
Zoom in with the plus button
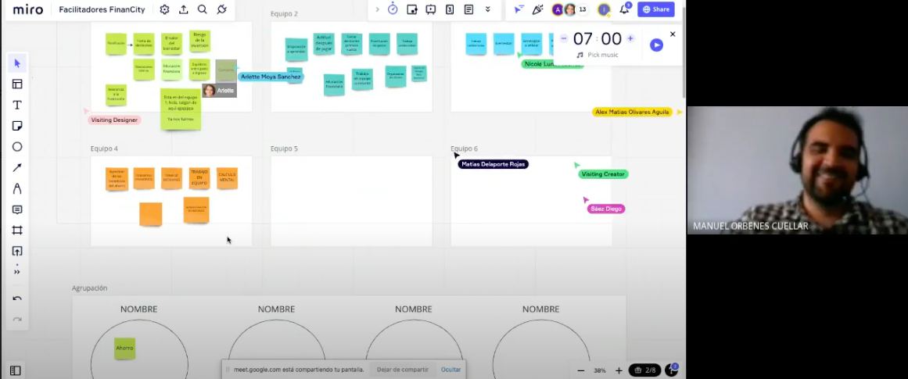coord(619,370)
